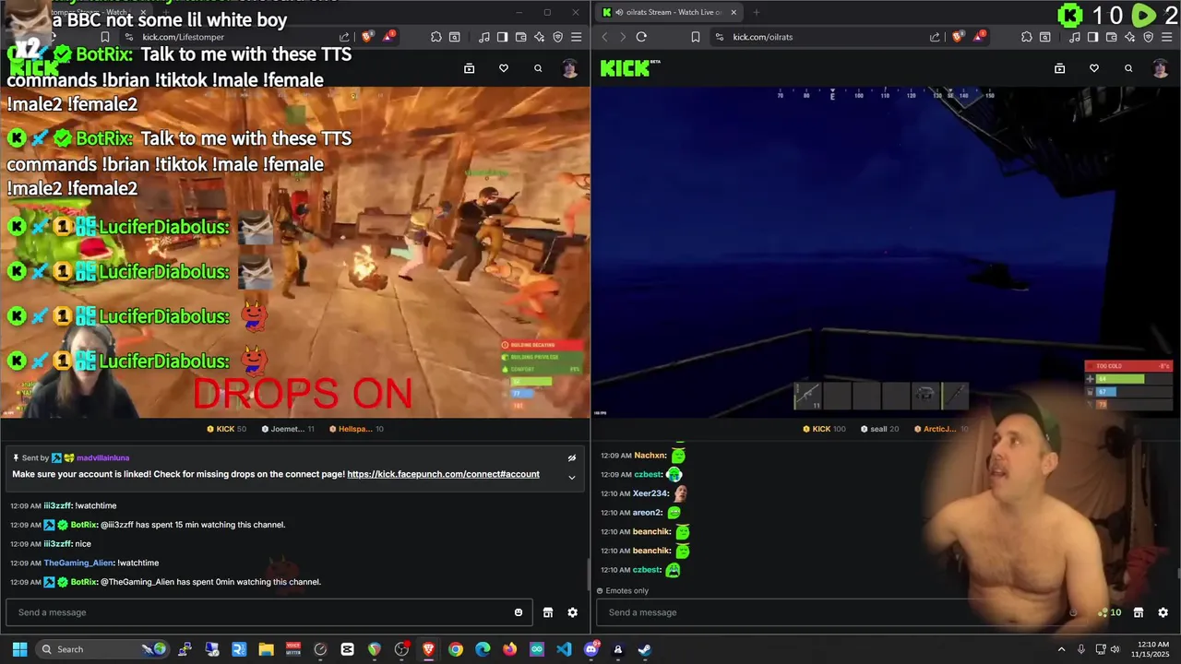Click KICK 100 leaderboard entry under oilrats stream
This screenshot has height=664, width=1181.
point(824,429)
